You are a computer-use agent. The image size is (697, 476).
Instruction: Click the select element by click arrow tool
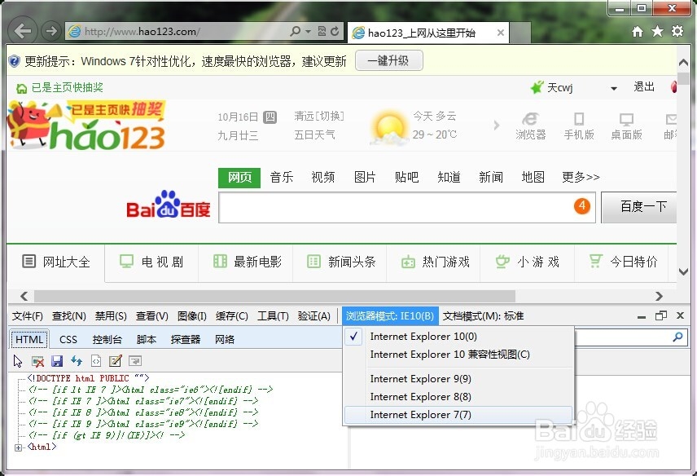18,361
